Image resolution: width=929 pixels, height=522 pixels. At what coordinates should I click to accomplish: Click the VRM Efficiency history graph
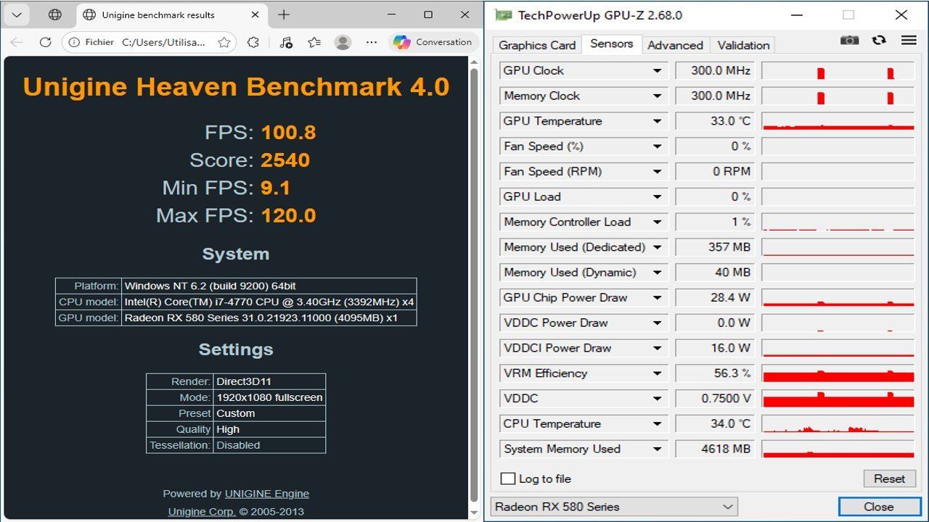838,373
